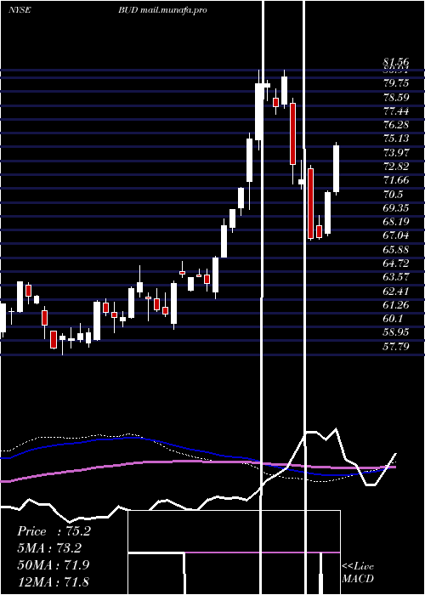Select the 77.44 price axis label
The width and height of the screenshot is (425, 595).
[396, 111]
